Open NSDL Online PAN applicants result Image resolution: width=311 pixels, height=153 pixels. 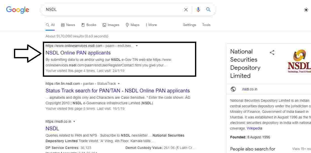tap(78, 53)
